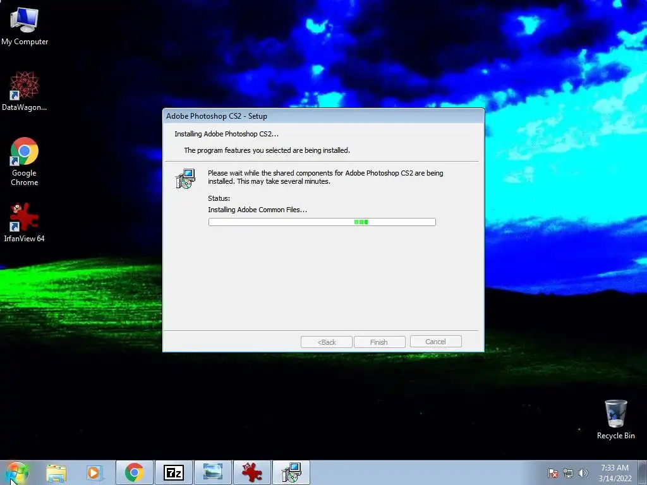The width and height of the screenshot is (647, 485).
Task: Launch Windows Media Player from taskbar
Action: (x=94, y=472)
